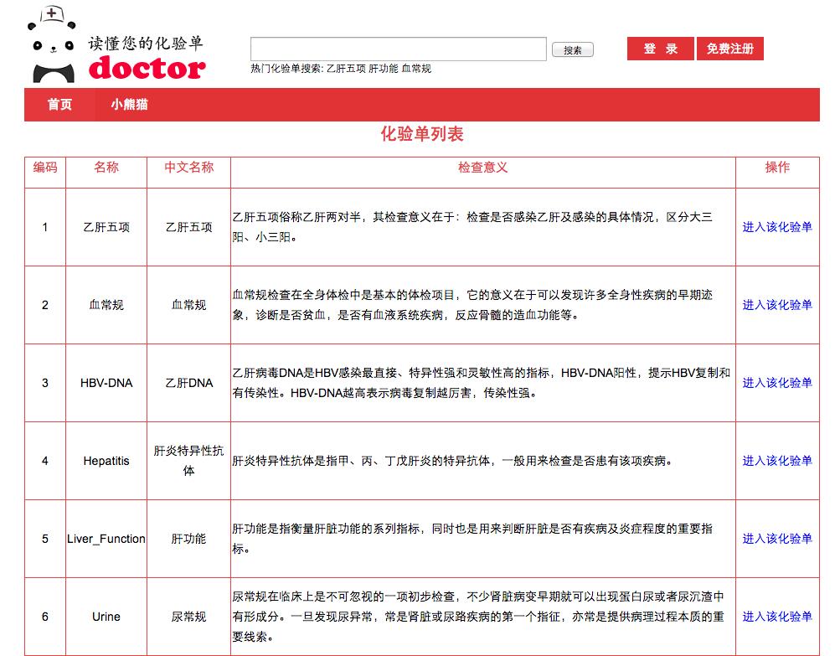Screen dimensions: 840x656
Task: Open the 肝功能 popular search link
Action: (x=383, y=69)
